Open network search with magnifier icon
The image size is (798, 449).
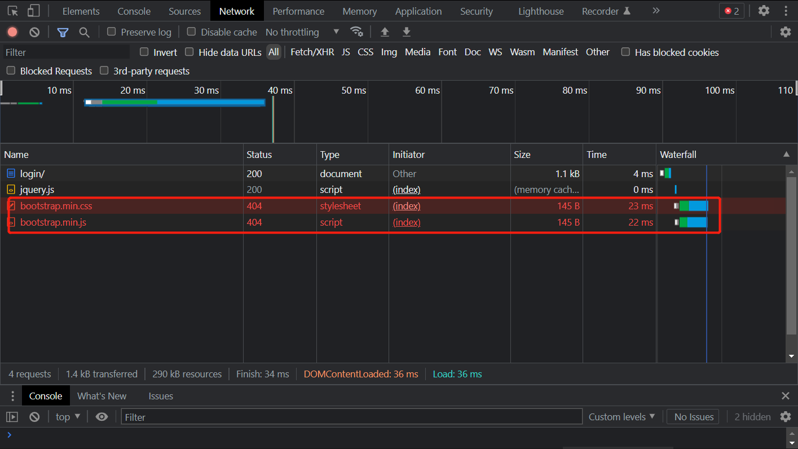point(84,32)
